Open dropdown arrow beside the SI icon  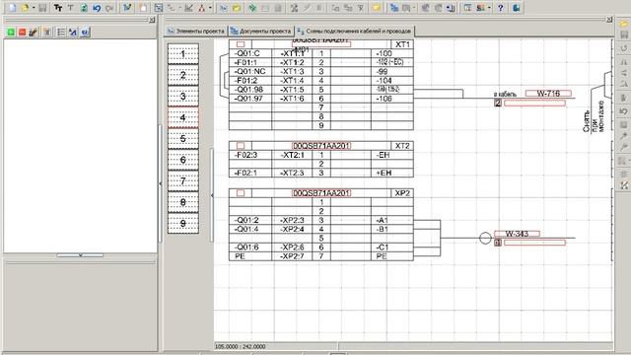489,7
